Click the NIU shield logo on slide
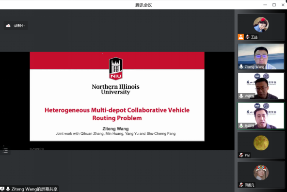287x192 pixels. (x=116, y=69)
